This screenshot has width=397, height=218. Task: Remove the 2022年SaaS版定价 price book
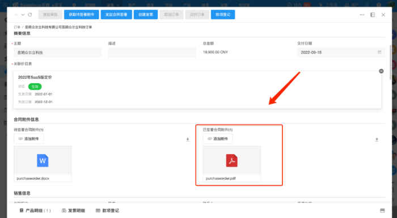(x=381, y=71)
